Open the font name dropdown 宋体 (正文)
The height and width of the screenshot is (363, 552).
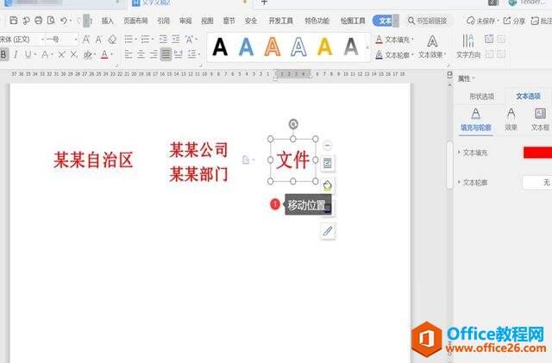17,39
